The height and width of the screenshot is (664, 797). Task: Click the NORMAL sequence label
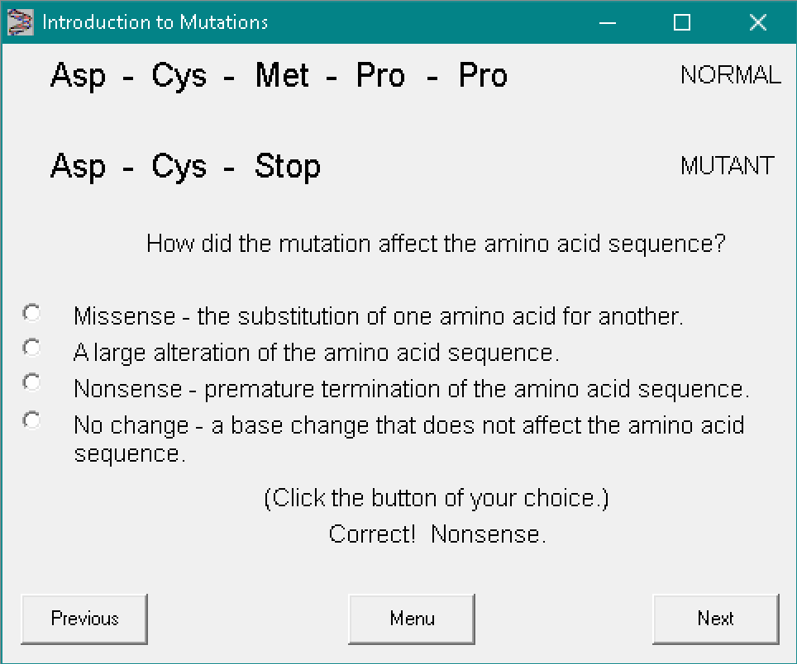point(730,75)
